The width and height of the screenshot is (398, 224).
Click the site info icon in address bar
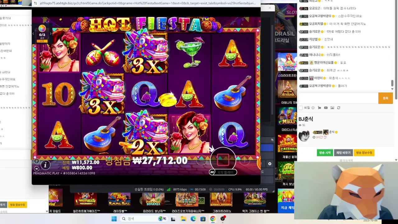[35, 3]
